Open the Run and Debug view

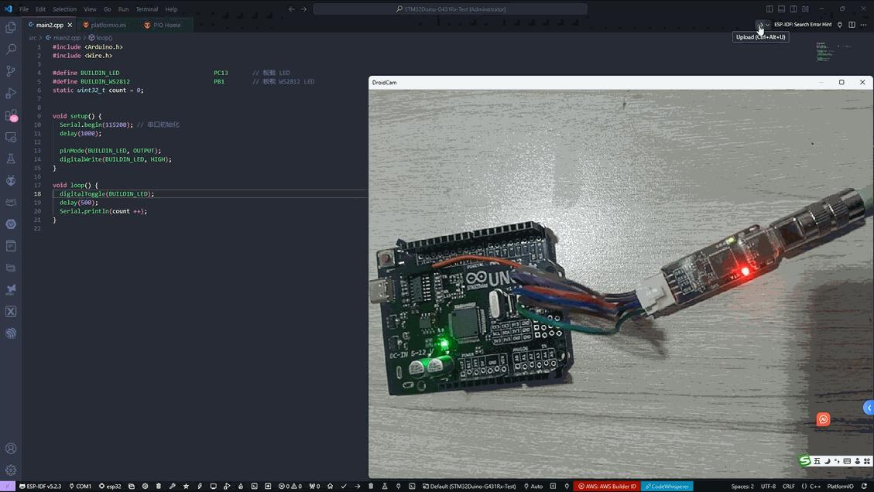[11, 93]
